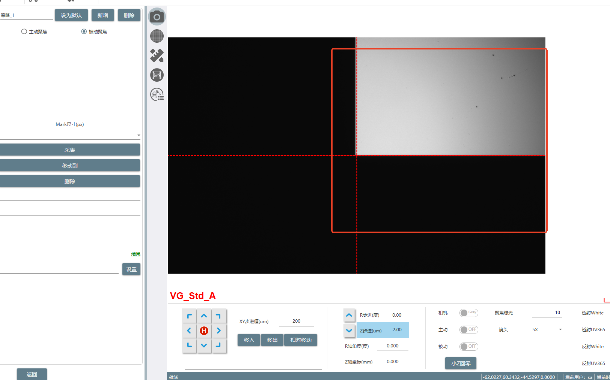Screen dimensions: 610x380
Task: Move stage left with left arrow
Action: [189, 331]
